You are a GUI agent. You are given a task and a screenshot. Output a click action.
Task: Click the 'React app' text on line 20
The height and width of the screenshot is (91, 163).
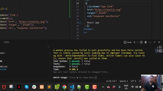(x=93, y=22)
